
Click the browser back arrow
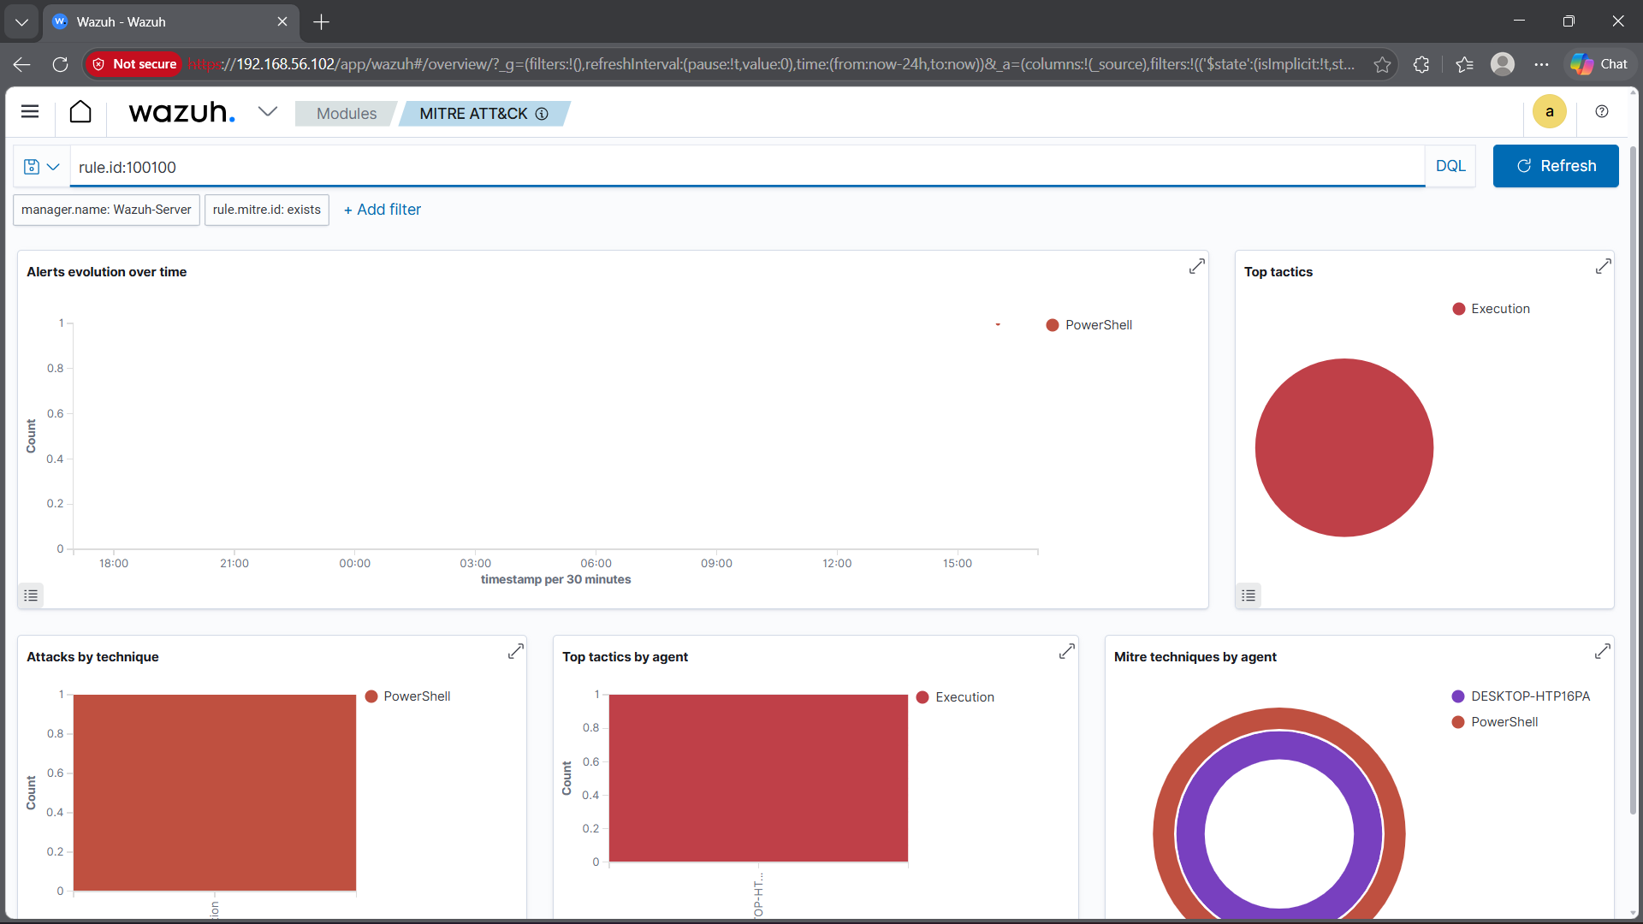22,64
